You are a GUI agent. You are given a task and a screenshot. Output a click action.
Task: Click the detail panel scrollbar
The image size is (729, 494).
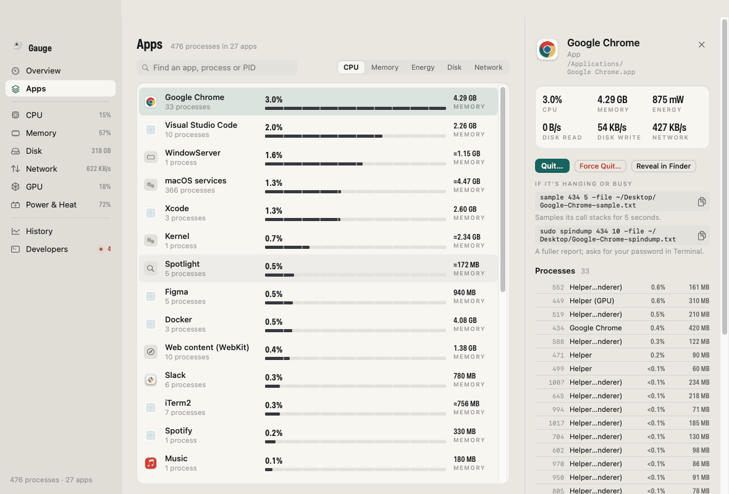pyautogui.click(x=724, y=177)
